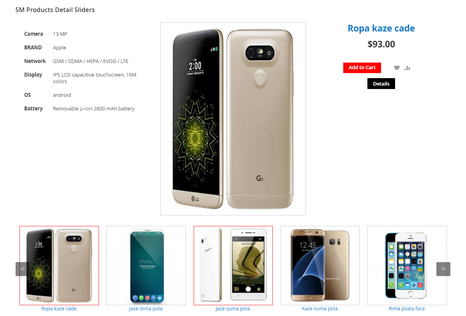Select the Jaze suma pola thumbnail
Screen dimensions: 466x316
pos(233,265)
